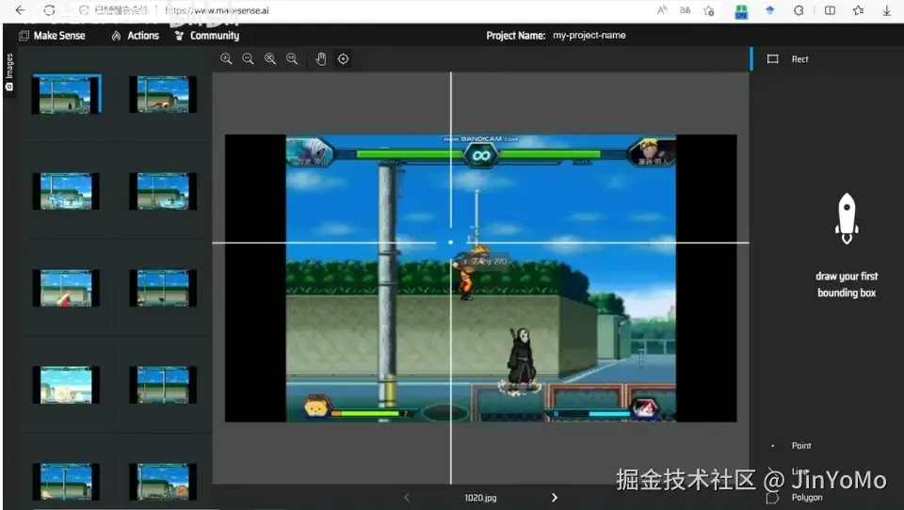
Task: Toggle the browser split screen icon
Action: 830,9
